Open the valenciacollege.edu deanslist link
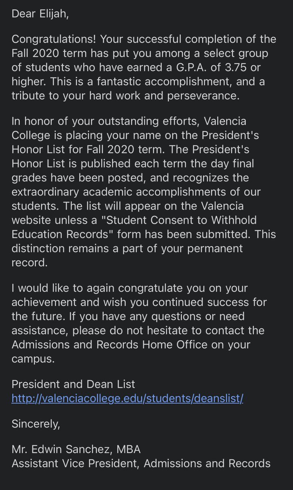This screenshot has width=293, height=490. [x=127, y=399]
